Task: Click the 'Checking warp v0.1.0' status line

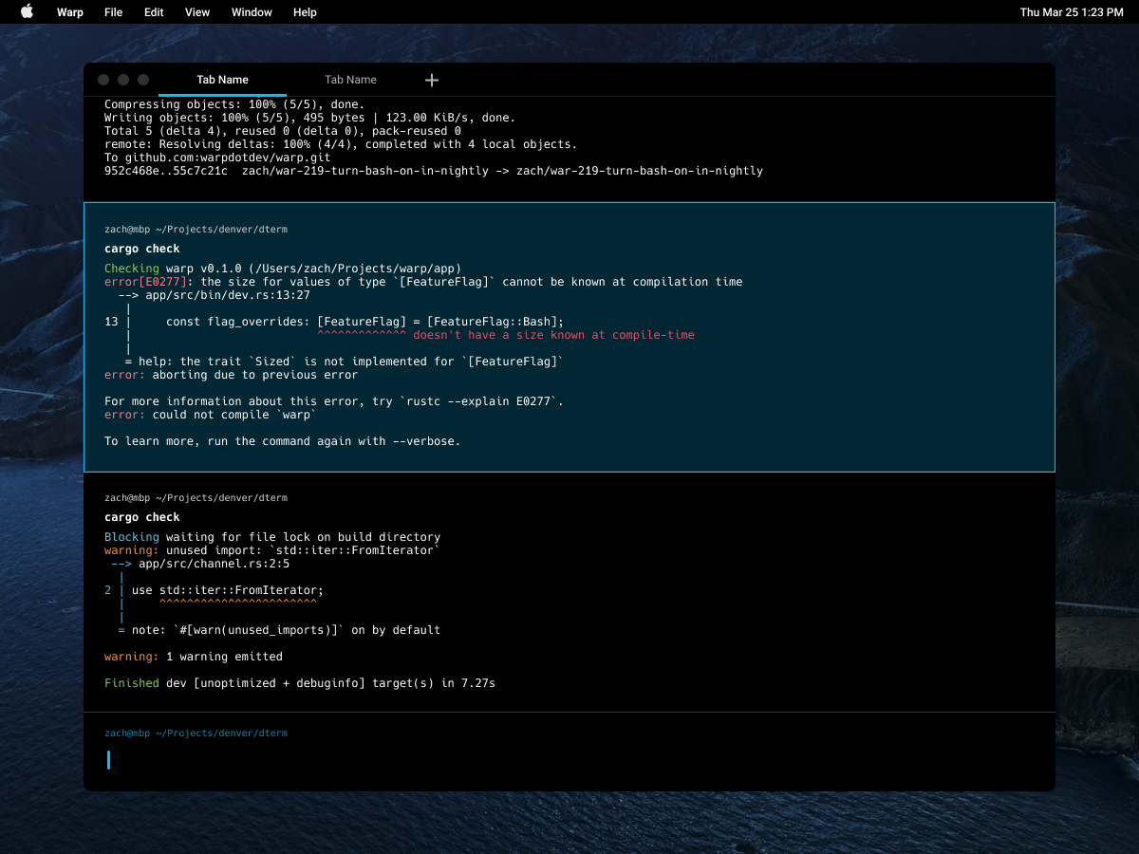Action: pyautogui.click(x=285, y=268)
